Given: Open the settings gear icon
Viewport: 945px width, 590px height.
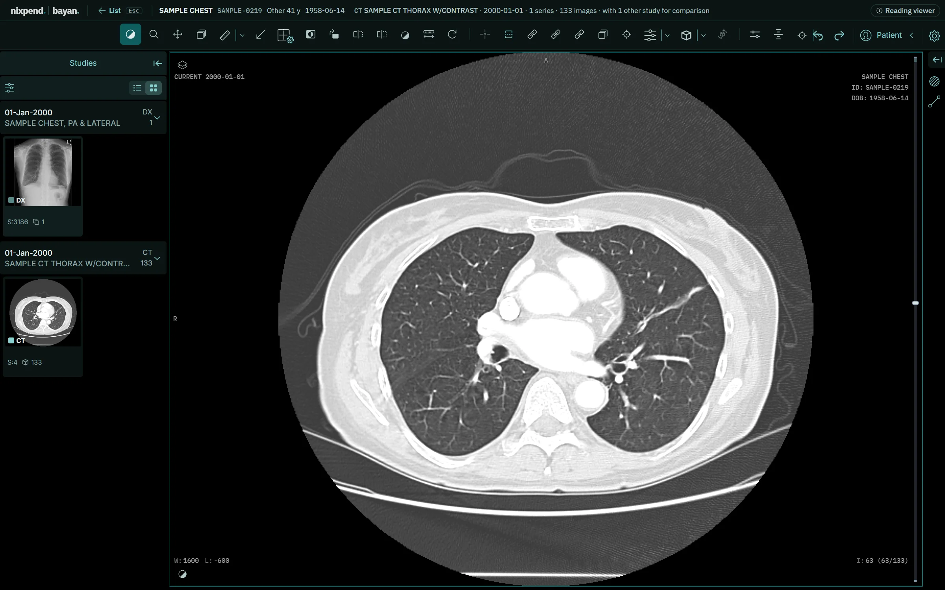Looking at the screenshot, I should 934,36.
